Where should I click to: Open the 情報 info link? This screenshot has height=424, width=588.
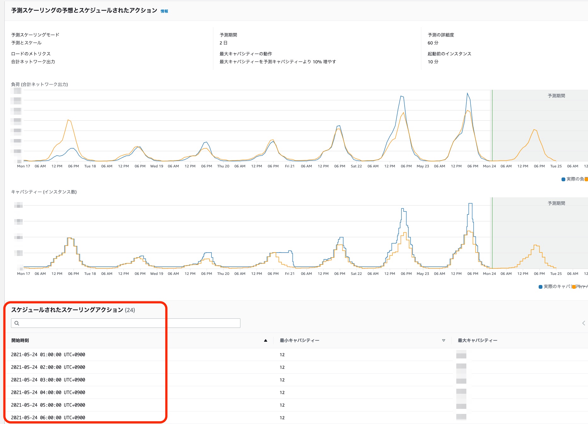(164, 11)
